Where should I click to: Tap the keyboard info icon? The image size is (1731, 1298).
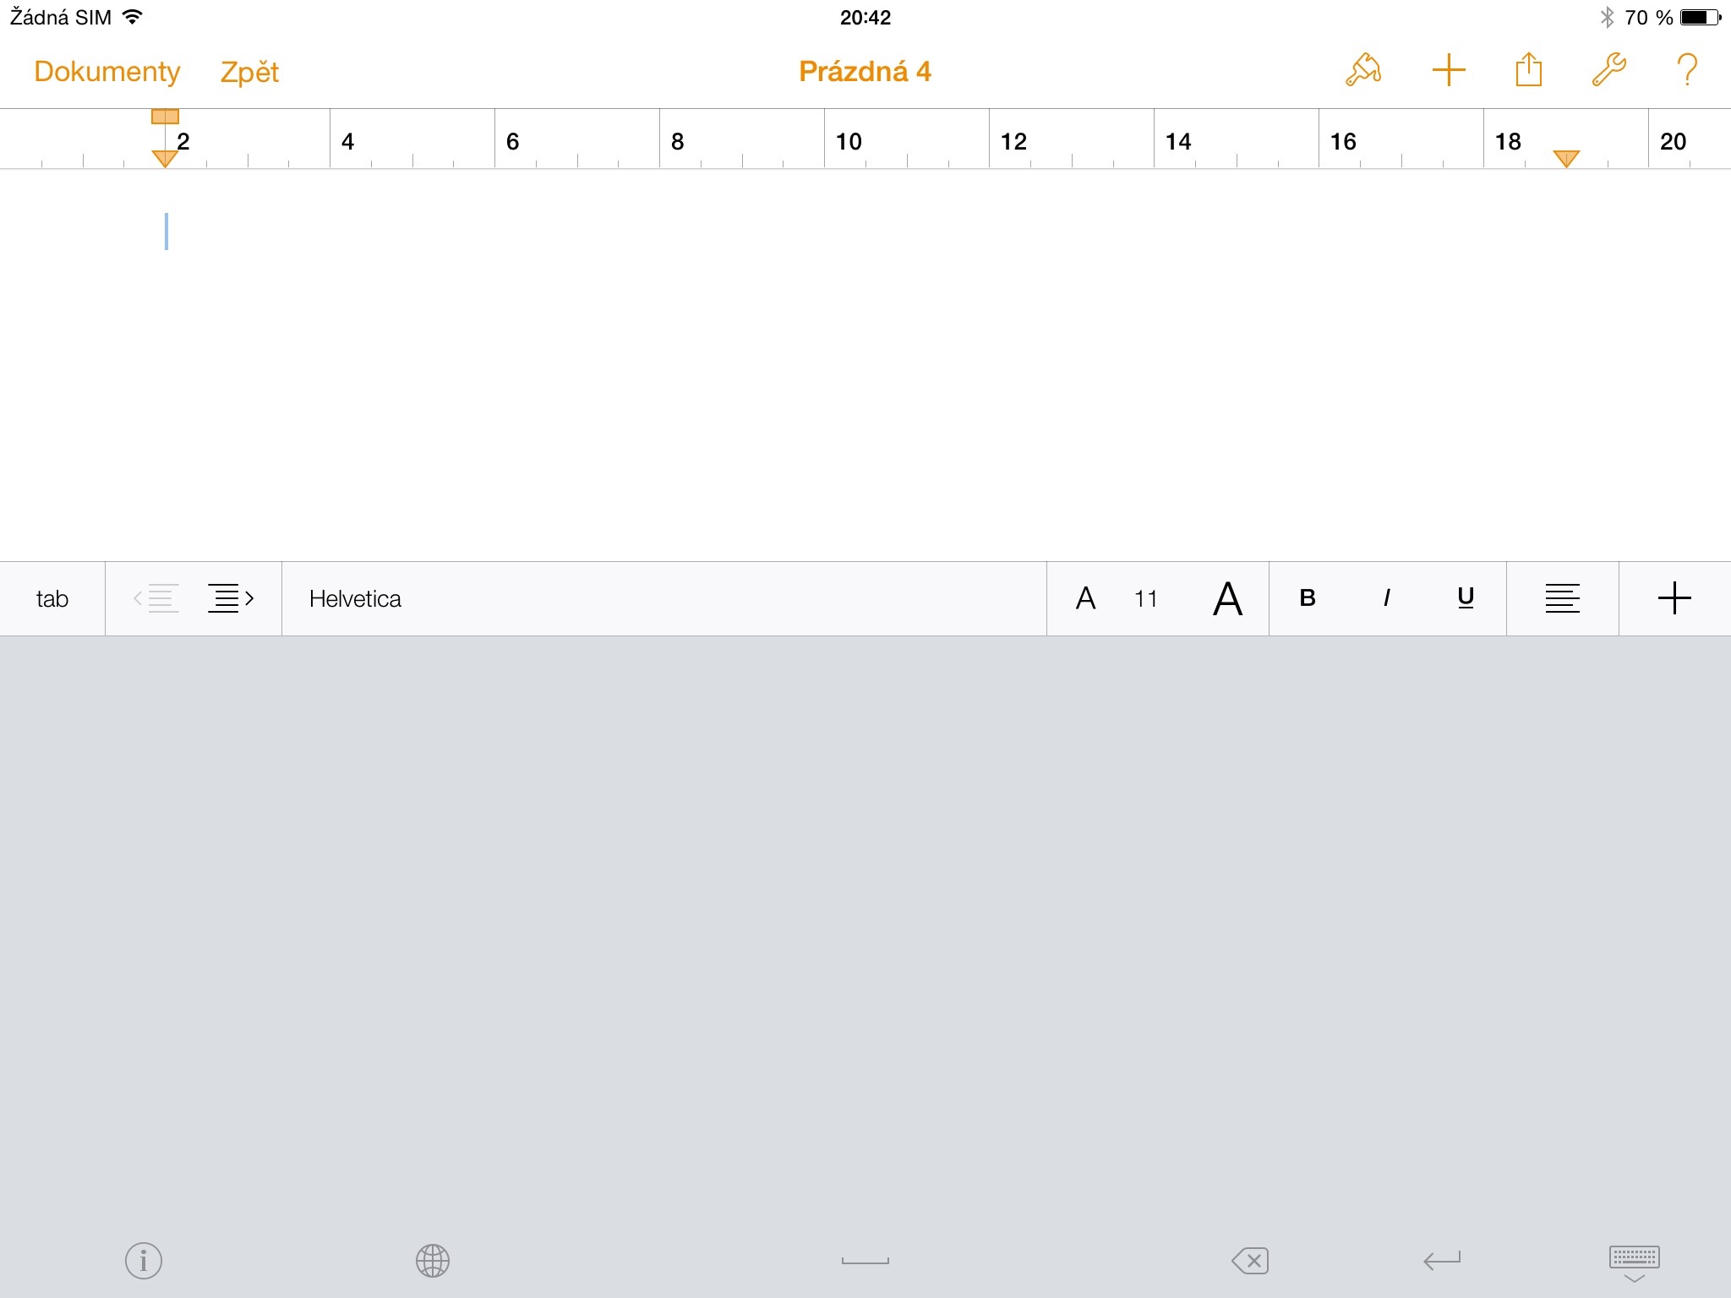click(x=144, y=1261)
